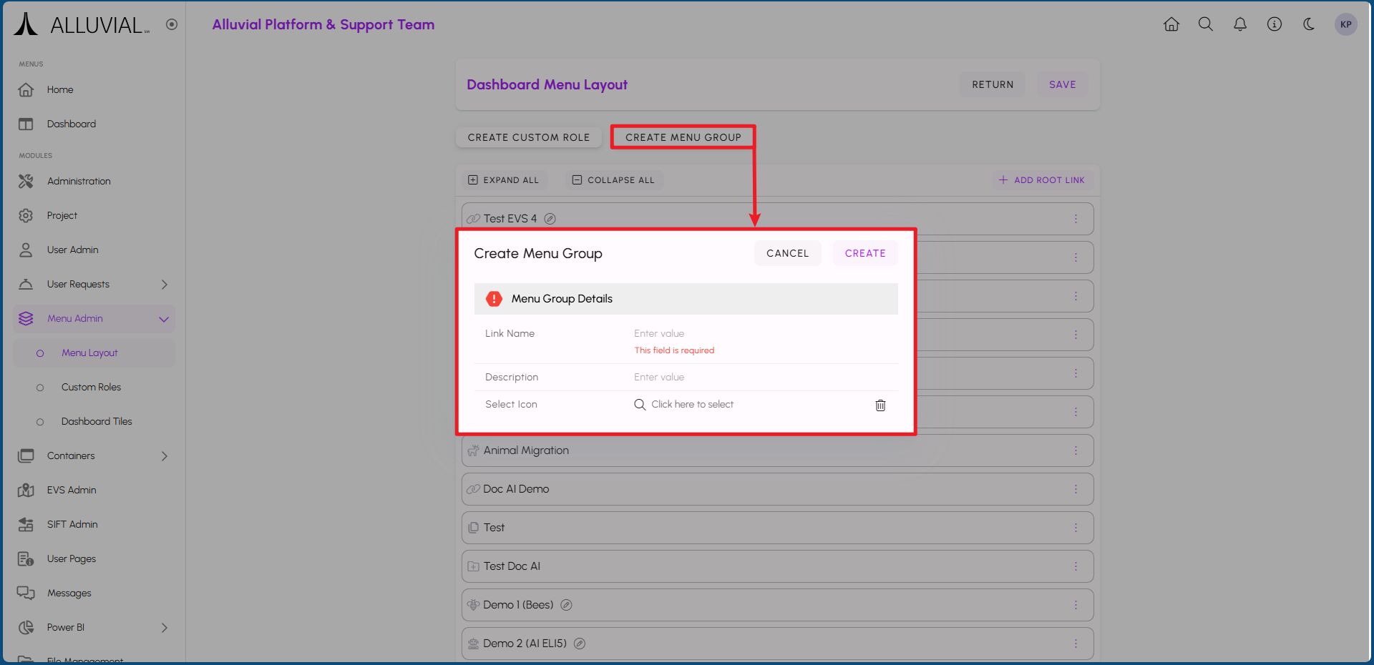
Task: Toggle sidebar pin next to Alluvial logo
Action: click(x=172, y=24)
